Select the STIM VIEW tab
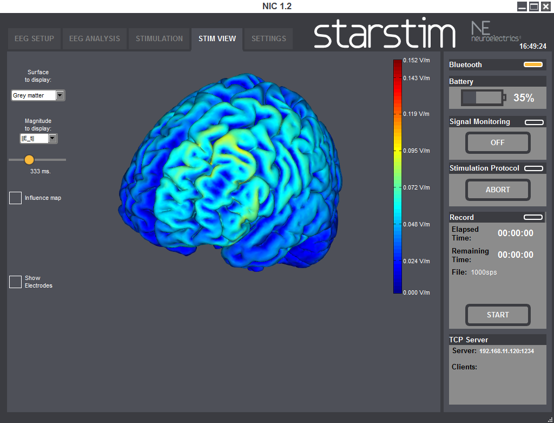Screen dimensions: 554x423 (x=217, y=38)
